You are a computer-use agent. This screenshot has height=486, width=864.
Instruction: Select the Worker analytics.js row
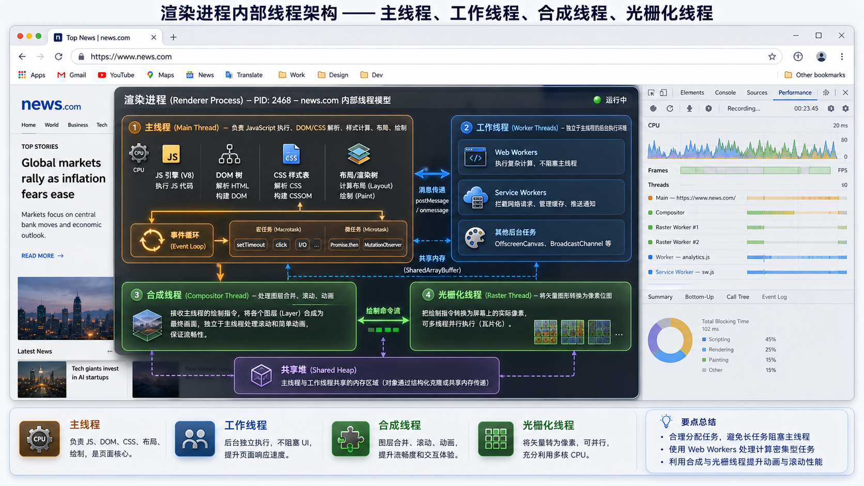click(x=748, y=257)
